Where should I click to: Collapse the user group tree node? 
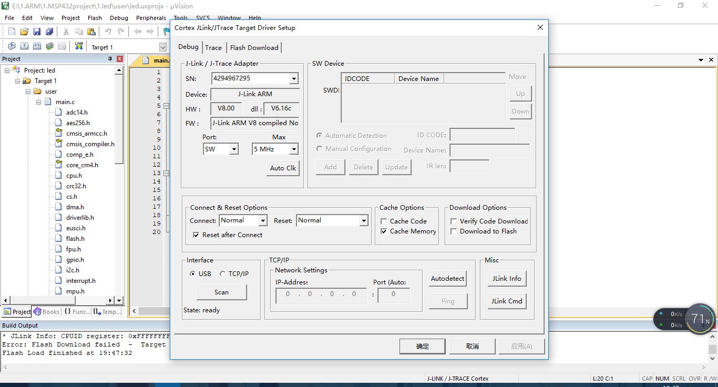pyautogui.click(x=28, y=91)
